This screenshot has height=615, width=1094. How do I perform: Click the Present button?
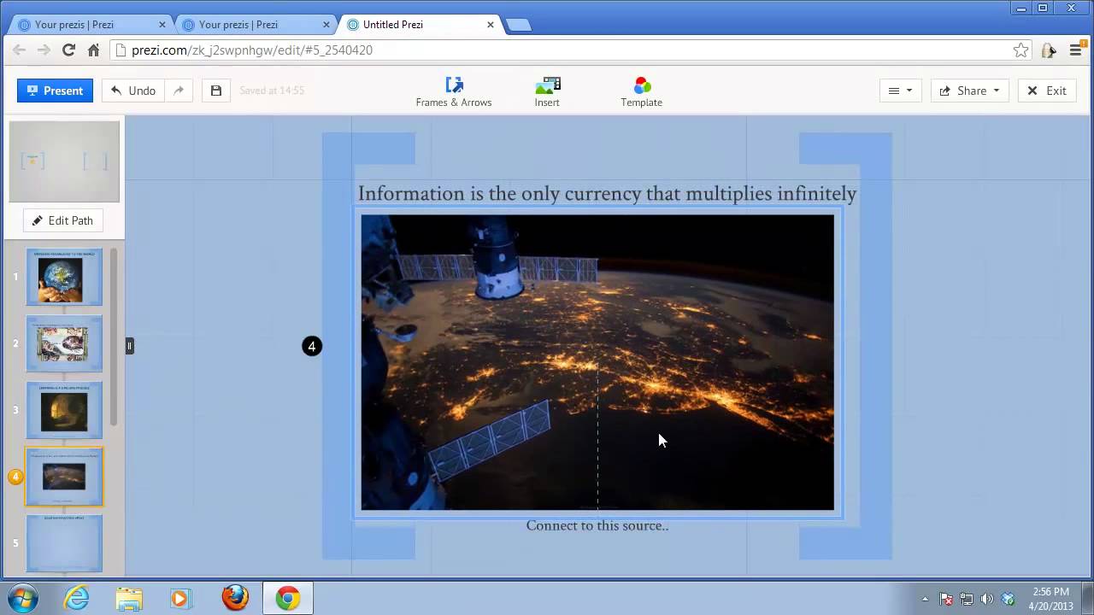pyautogui.click(x=55, y=91)
